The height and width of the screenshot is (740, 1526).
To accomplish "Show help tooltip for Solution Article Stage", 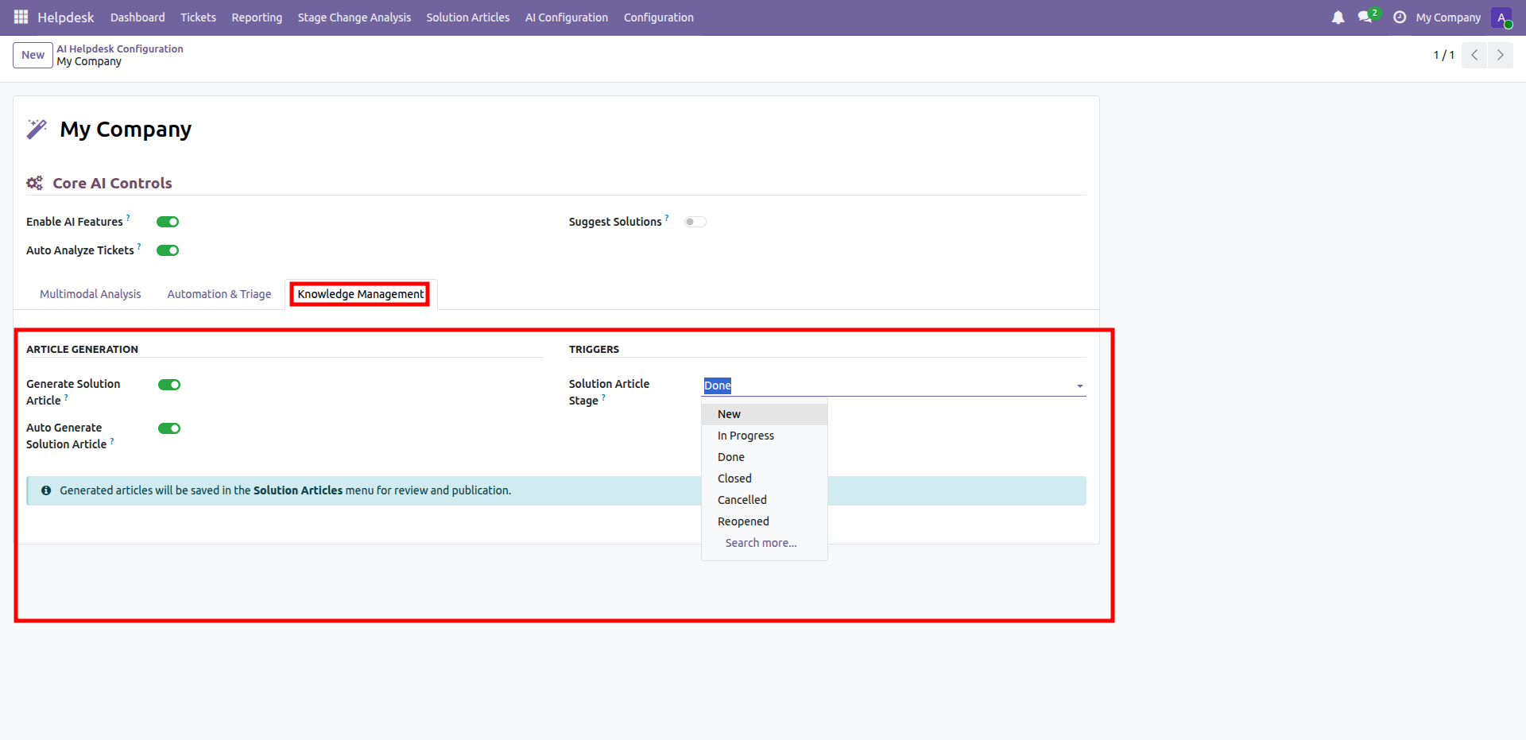I will point(603,397).
